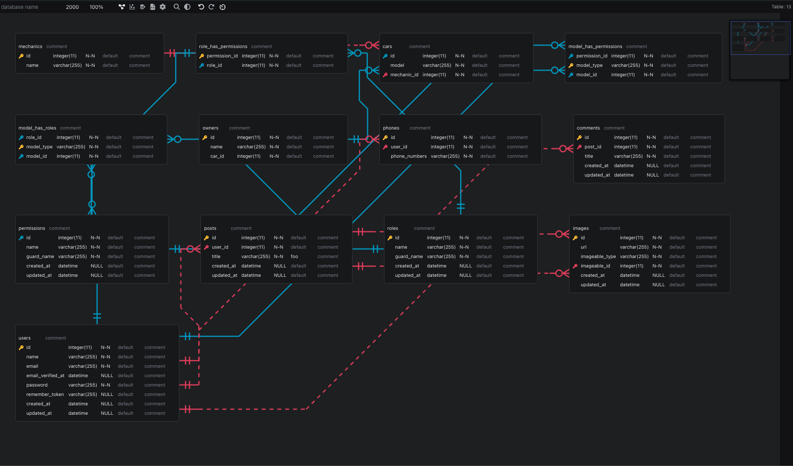Viewport: 793px width, 466px height.
Task: Select the users table header
Action: pos(25,337)
